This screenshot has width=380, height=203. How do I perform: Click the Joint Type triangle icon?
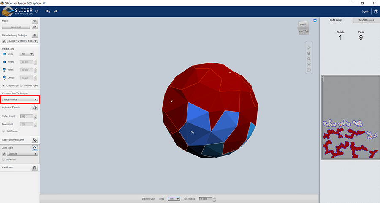click(35, 148)
